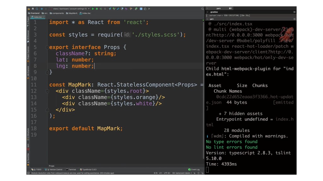This screenshot has width=323, height=181.
Task: Start debugging with the bug icon
Action: pos(97,9)
